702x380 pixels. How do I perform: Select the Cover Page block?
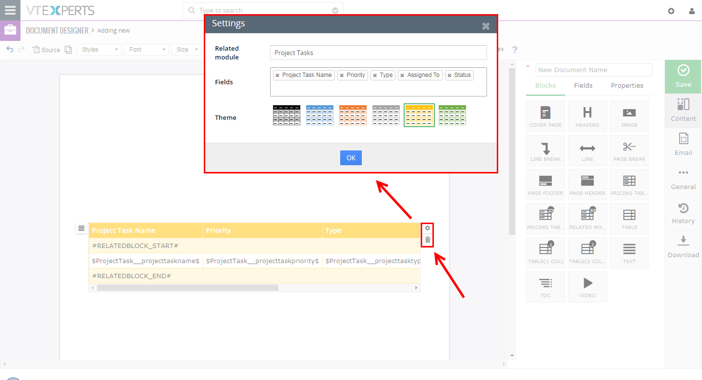(x=545, y=116)
